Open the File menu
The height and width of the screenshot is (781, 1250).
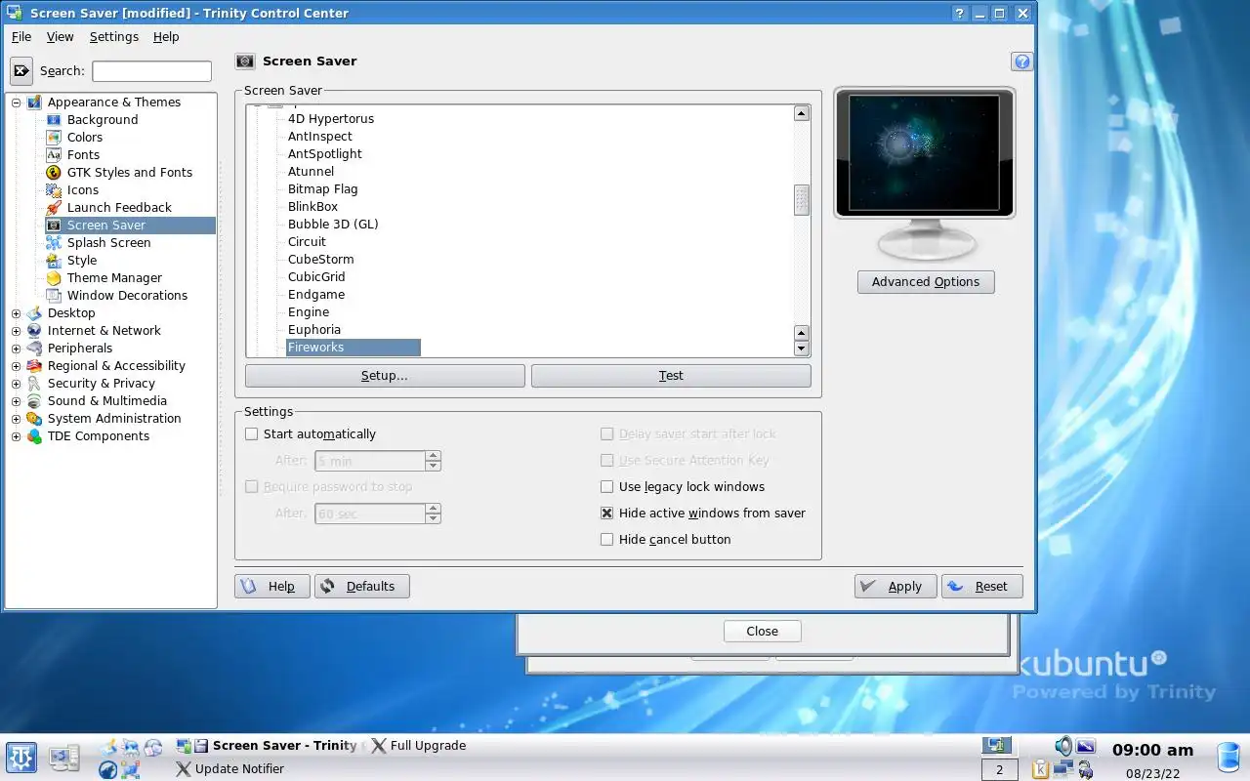[x=21, y=37]
